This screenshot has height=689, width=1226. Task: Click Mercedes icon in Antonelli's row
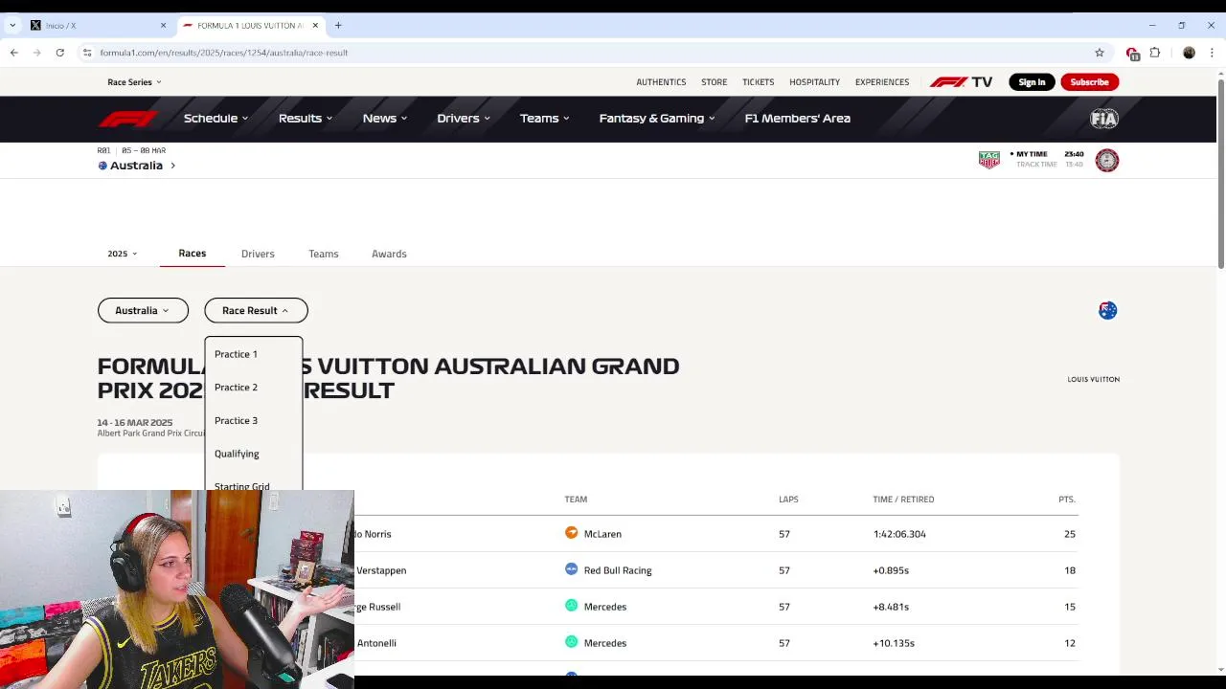tap(571, 642)
